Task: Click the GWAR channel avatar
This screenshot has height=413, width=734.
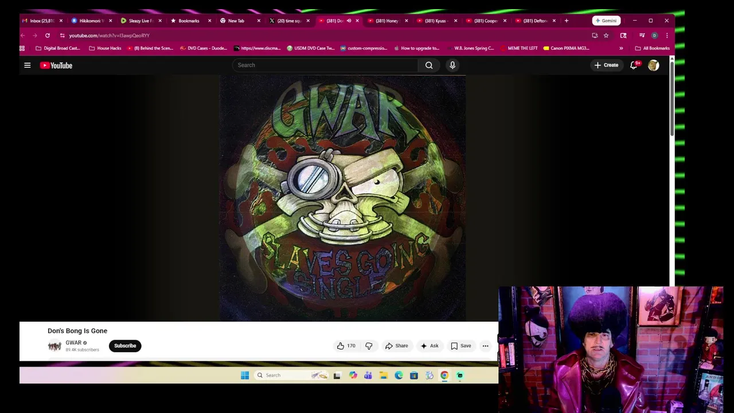Action: tap(54, 346)
